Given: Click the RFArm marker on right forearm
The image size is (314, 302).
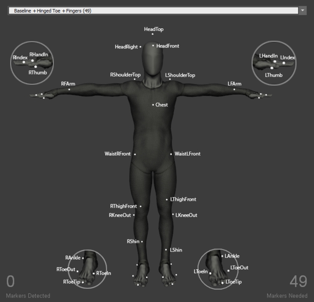Looking at the screenshot, I should (69, 89).
